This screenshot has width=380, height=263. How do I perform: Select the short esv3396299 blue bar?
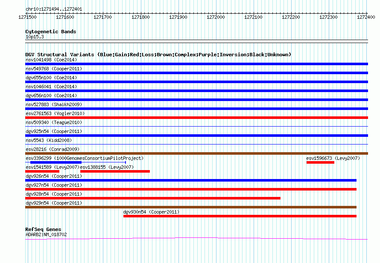56,162
